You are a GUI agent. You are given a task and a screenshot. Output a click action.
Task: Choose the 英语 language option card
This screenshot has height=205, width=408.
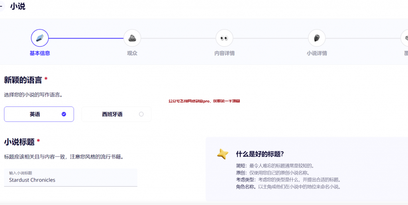click(39, 114)
